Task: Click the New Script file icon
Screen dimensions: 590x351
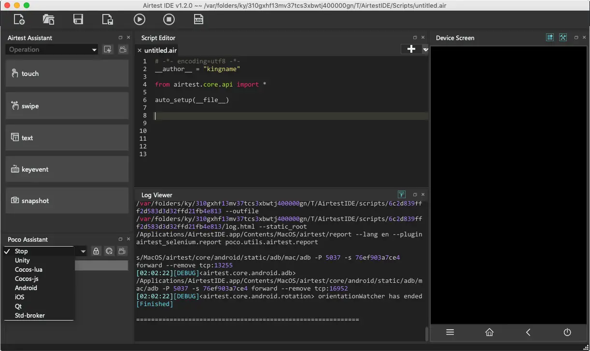Action: (x=19, y=19)
